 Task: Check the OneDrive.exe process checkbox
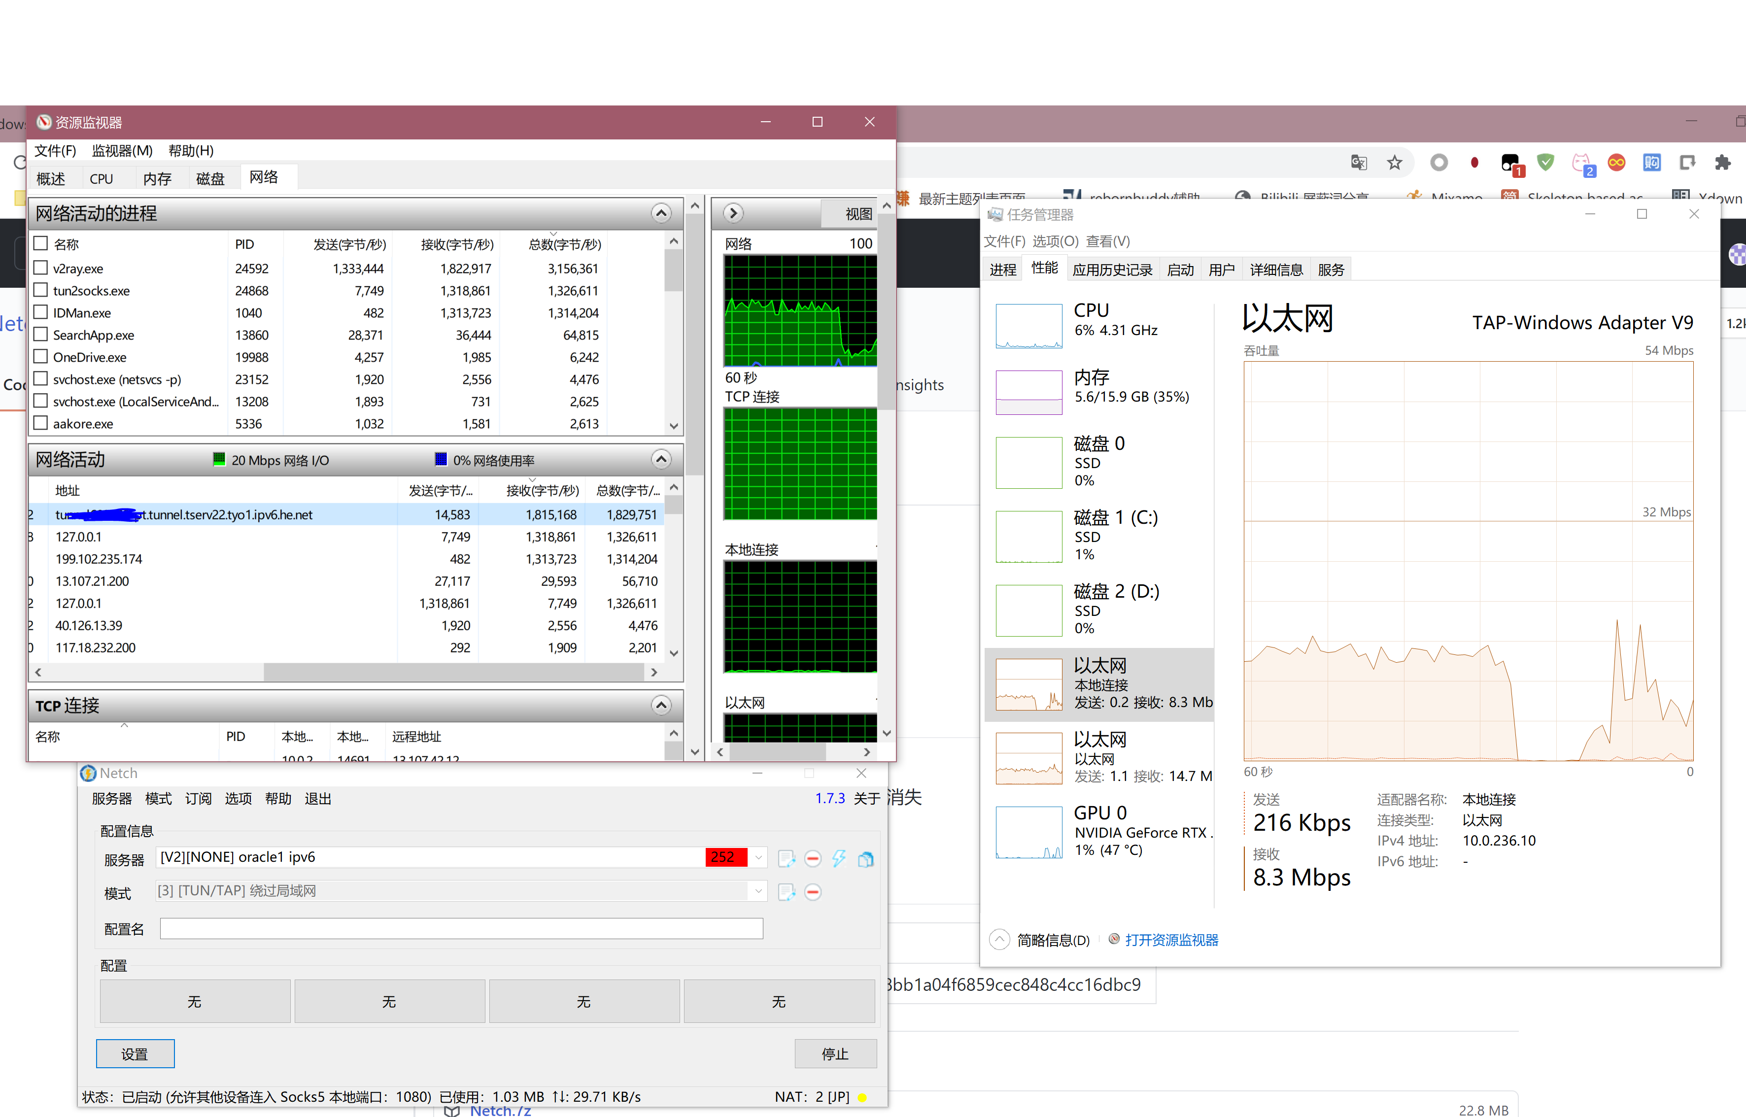click(x=40, y=357)
